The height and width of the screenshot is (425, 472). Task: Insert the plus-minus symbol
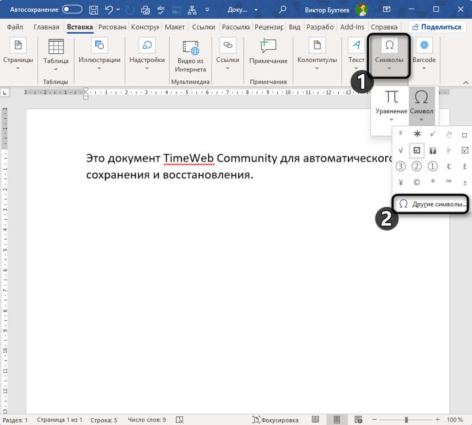[x=465, y=182]
